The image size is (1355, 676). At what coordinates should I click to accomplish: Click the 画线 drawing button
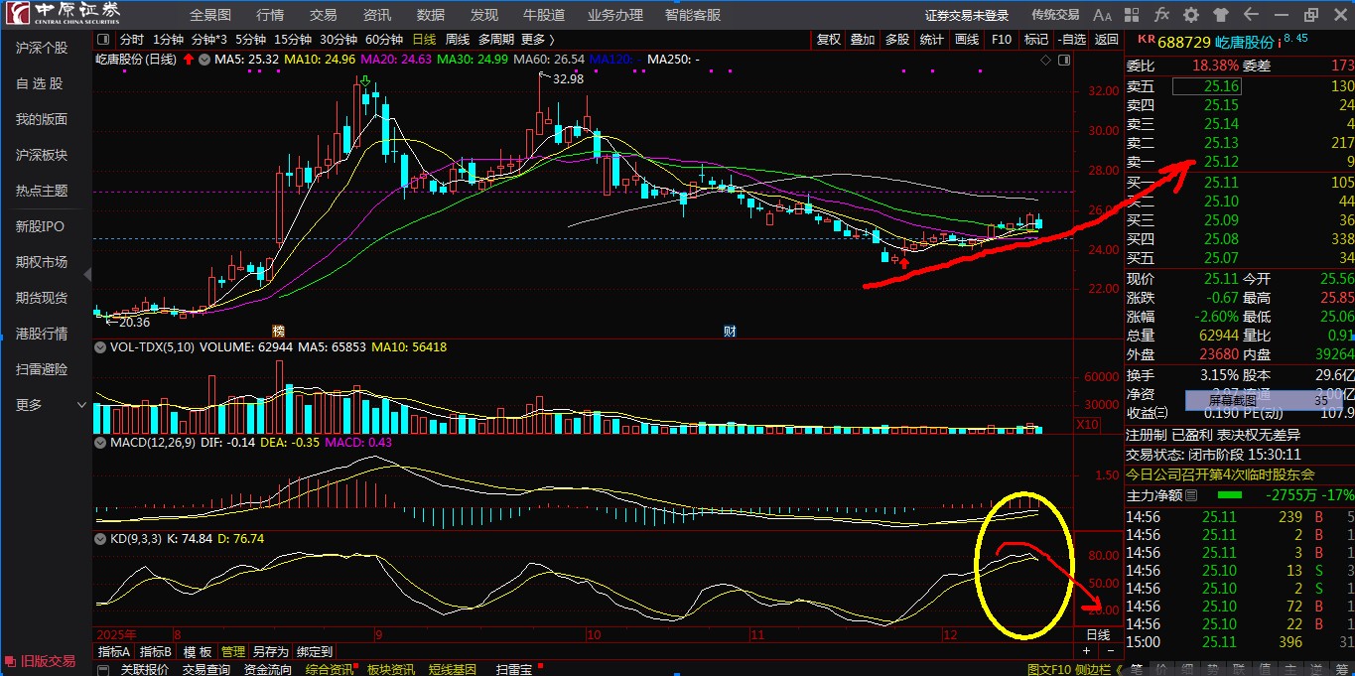967,40
